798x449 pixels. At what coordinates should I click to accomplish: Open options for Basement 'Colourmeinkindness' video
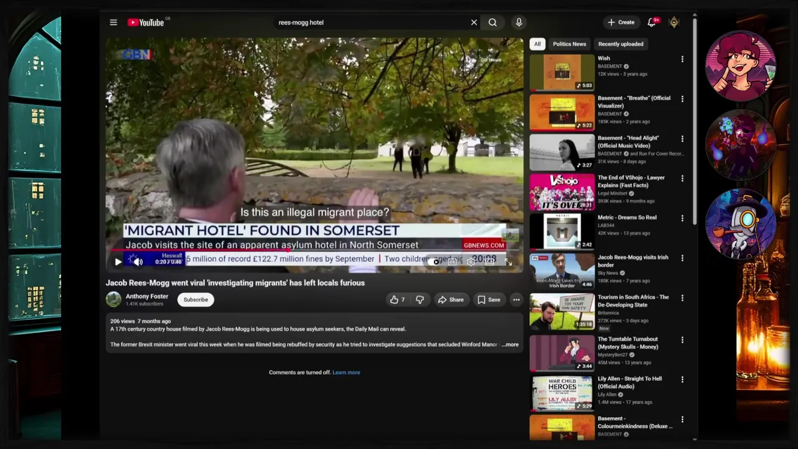click(x=682, y=420)
